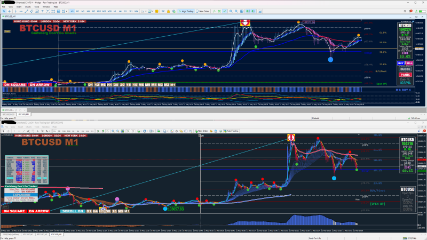Click the zoom in icon in bottom window toolbar
The image size is (427, 240).
point(113,131)
